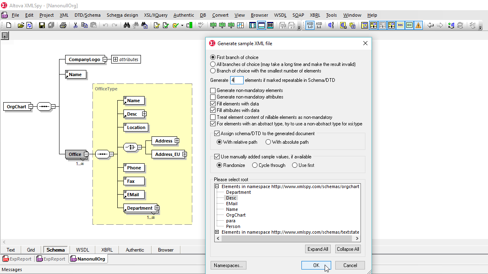The width and height of the screenshot is (488, 274).
Task: Select the XSD 1.1 mode icon
Action: pyautogui.click(x=319, y=25)
